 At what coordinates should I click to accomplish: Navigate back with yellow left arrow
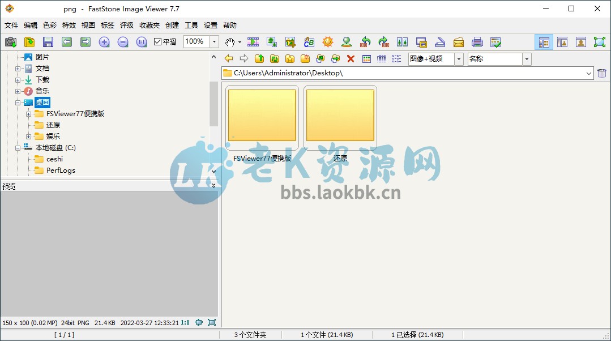point(229,59)
